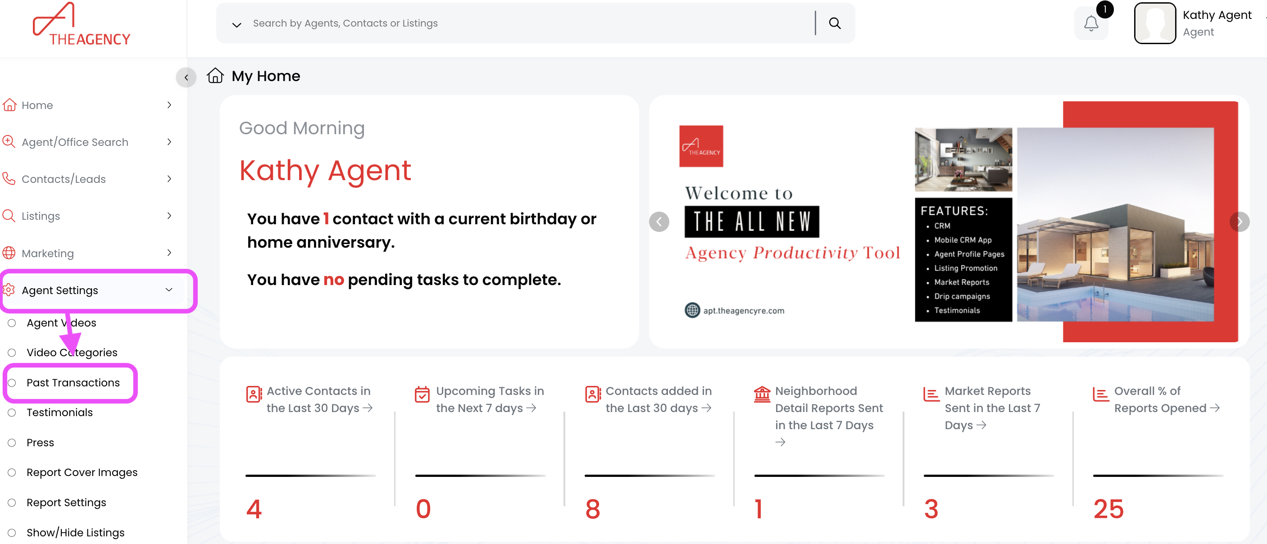This screenshot has height=544, width=1267.
Task: Expand the Contacts/Leads submenu chevron
Action: 169,178
